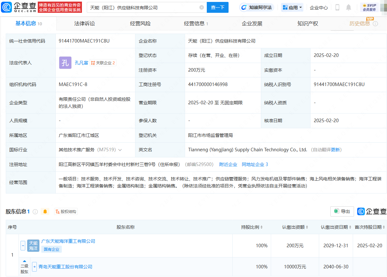Click the 国有企业 tag
Image resolution: width=387 pixels, height=277 pixels.
point(52,249)
